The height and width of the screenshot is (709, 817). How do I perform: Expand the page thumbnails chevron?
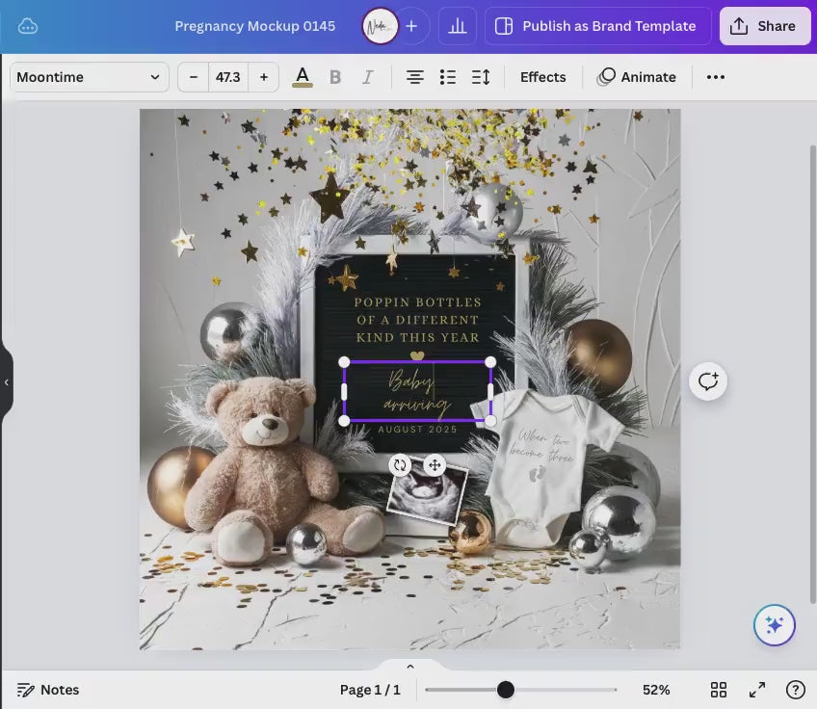[409, 667]
